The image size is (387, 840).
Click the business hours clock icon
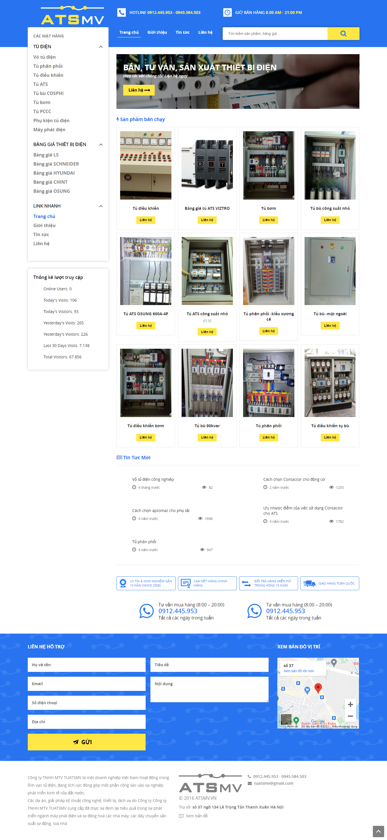(227, 12)
